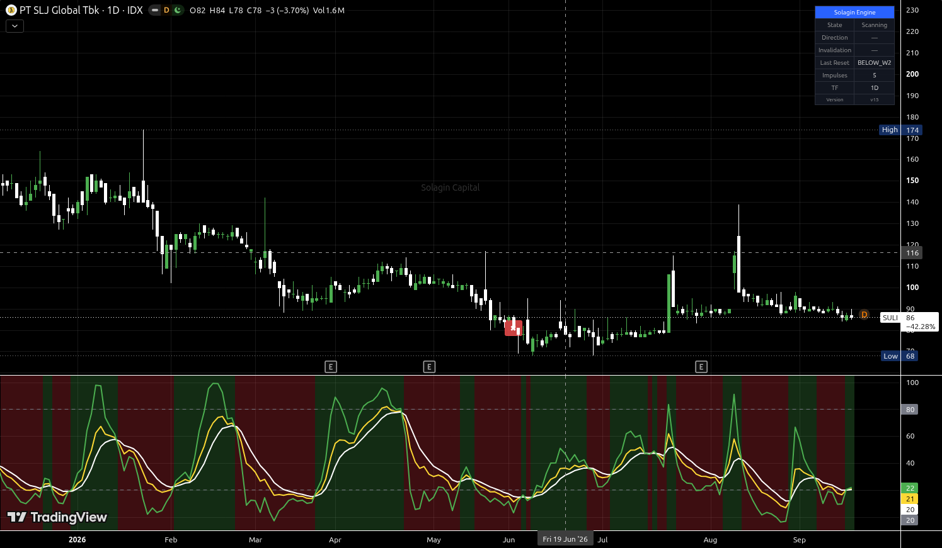This screenshot has height=548, width=942.
Task: Click the 230 price scale label
Action: click(912, 10)
